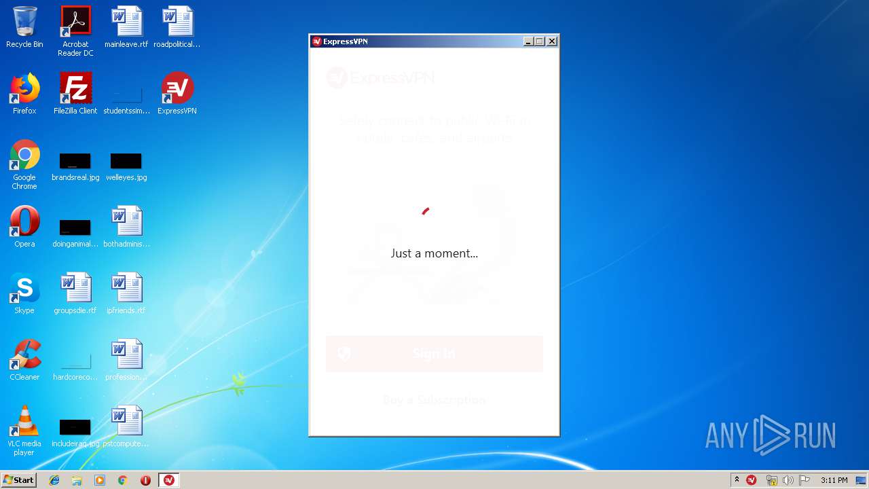Open Windows Explorer from the taskbar
The image size is (869, 489).
pos(77,480)
